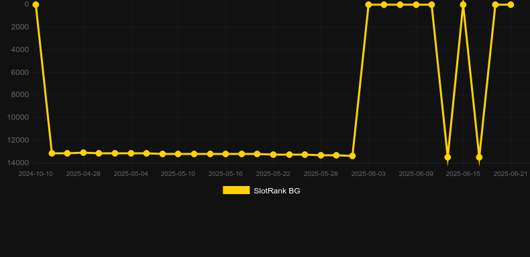Screen dimensions: 530x257
Task: Select the data point above 2025-05-04
Action: [x=131, y=153]
